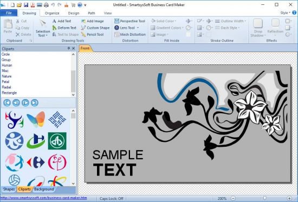Open the File menu

point(9,13)
